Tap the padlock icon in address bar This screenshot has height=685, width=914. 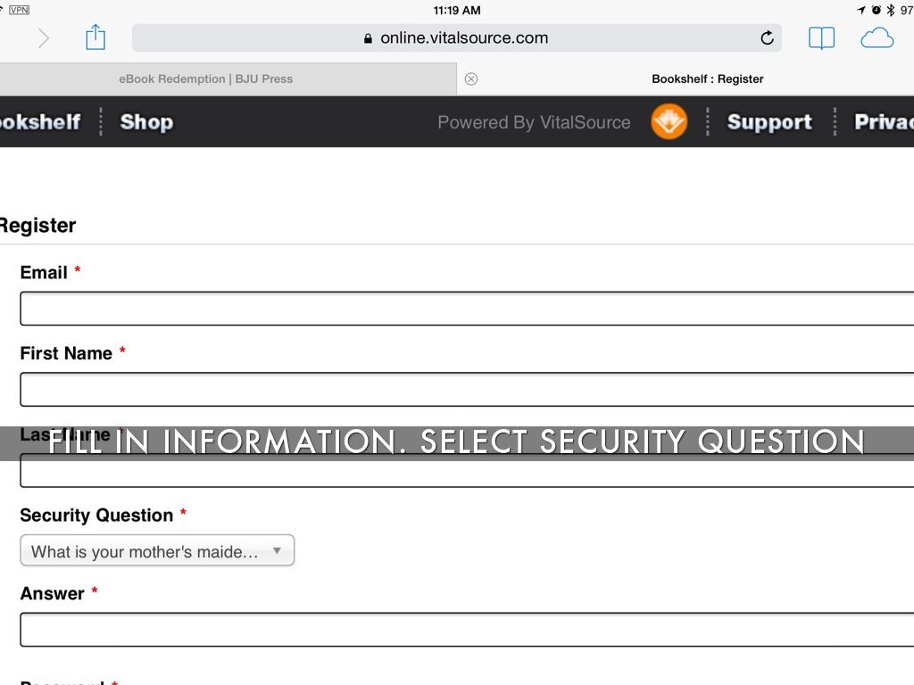(x=368, y=38)
